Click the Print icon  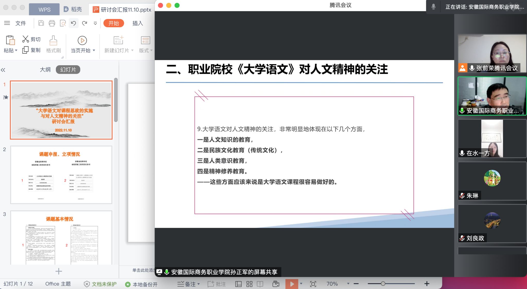pos(52,23)
